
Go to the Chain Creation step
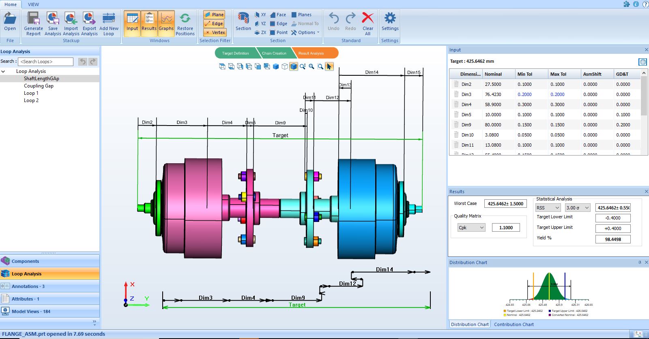click(x=274, y=53)
